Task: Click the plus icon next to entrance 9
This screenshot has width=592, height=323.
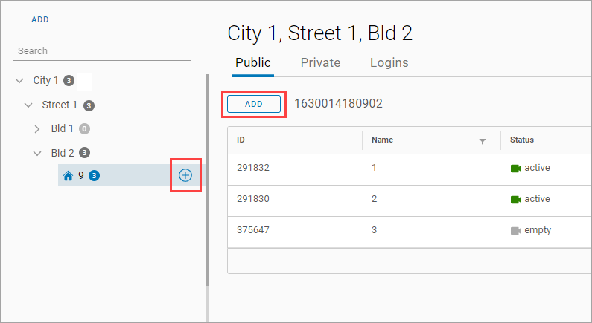Action: pos(185,175)
